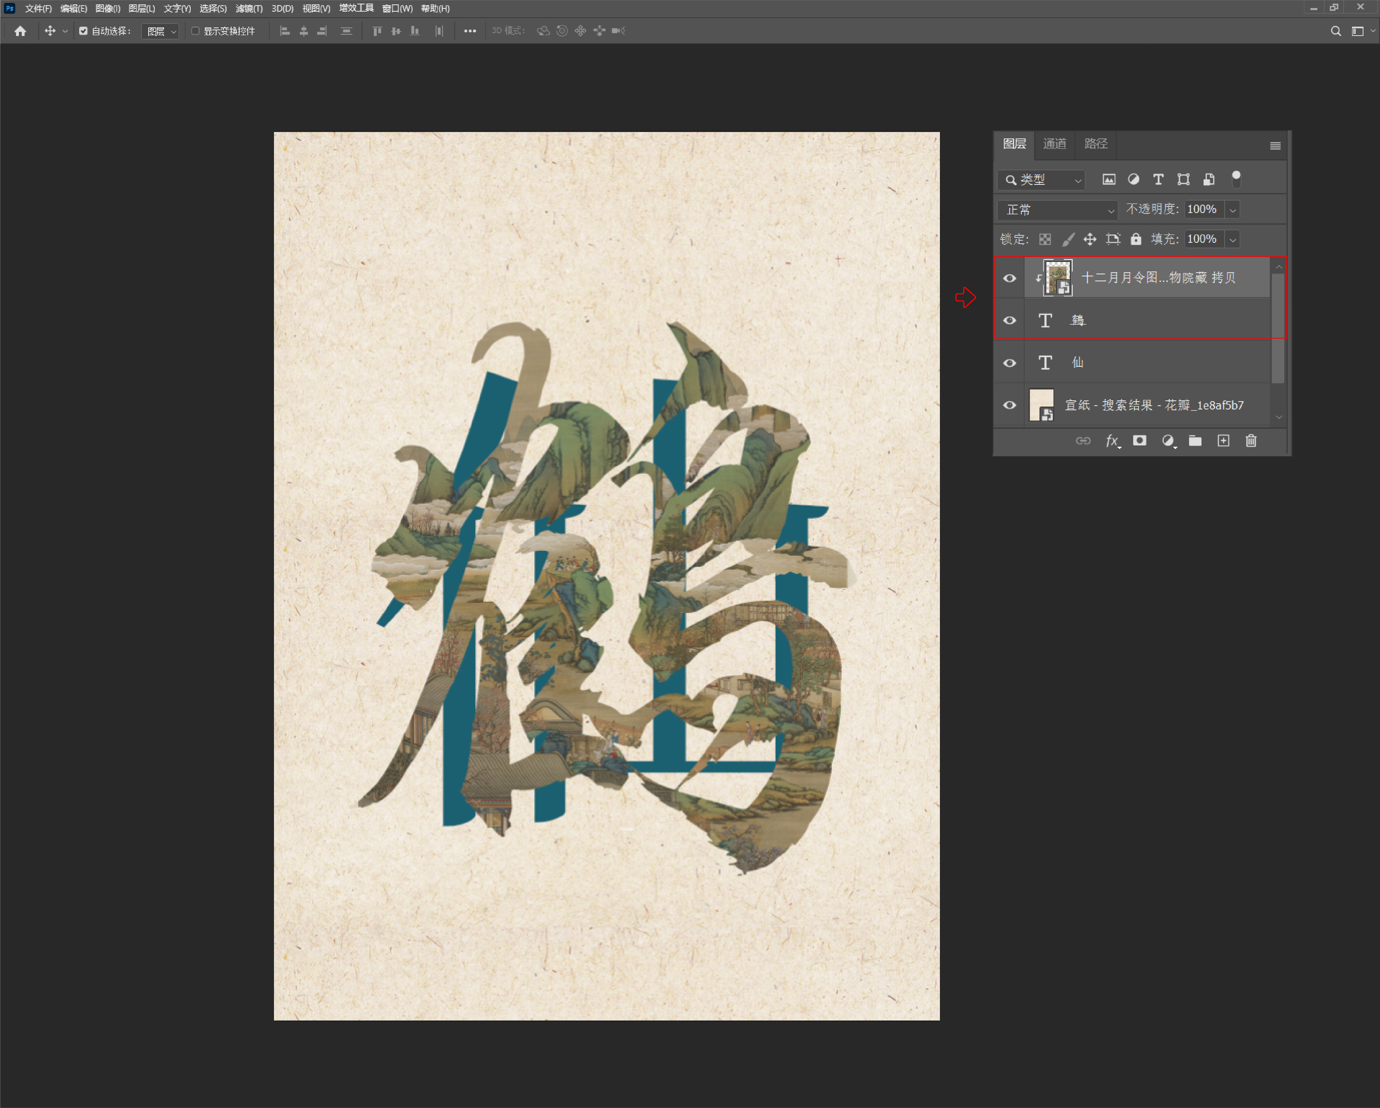Hide the 鹤 text layer
This screenshot has width=1380, height=1108.
coord(1010,320)
